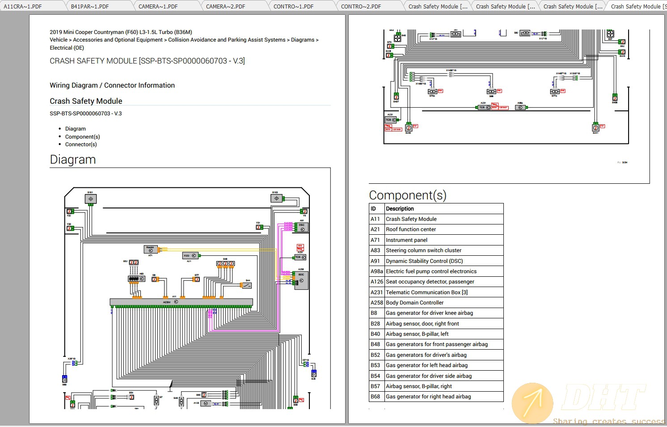Click the Kombi A71 component in the diagram

click(x=150, y=249)
